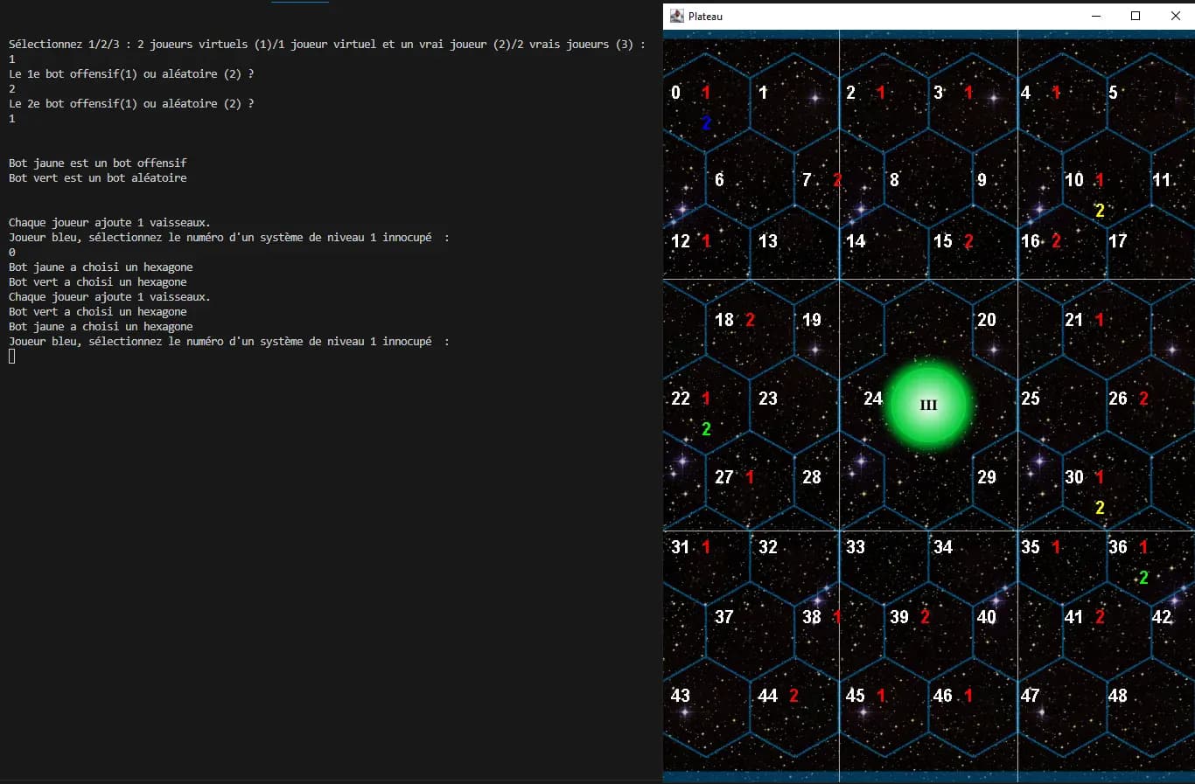Click hexagon labeled 43
Viewport: 1195px width, 784px height.
pyautogui.click(x=681, y=696)
